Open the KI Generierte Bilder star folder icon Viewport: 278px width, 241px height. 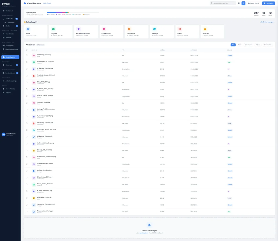tap(78, 29)
